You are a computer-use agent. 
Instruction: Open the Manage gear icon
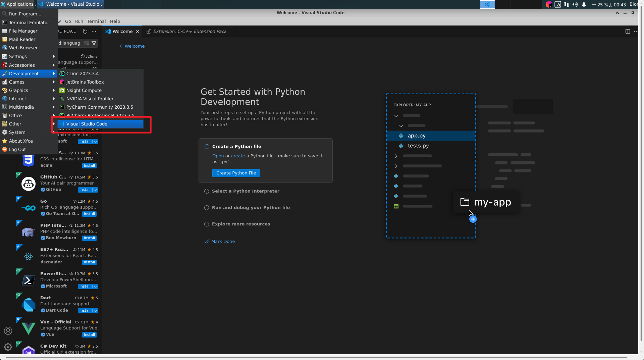[8, 347]
